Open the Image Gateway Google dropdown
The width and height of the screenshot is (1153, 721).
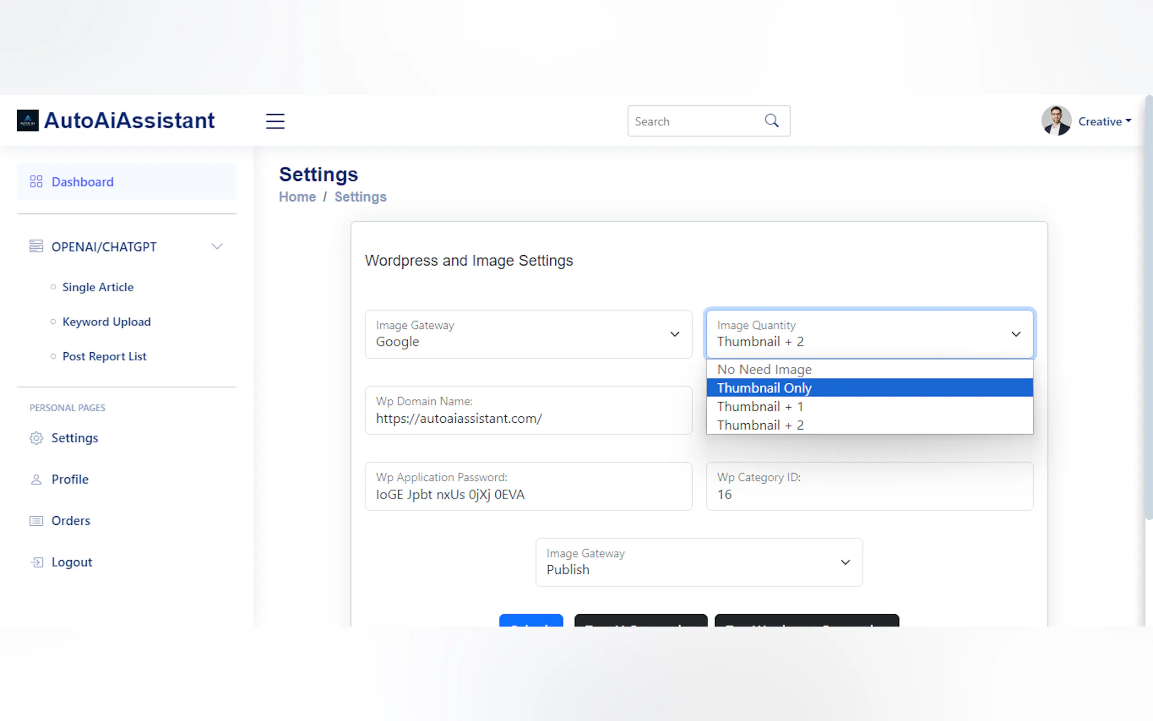pos(528,334)
